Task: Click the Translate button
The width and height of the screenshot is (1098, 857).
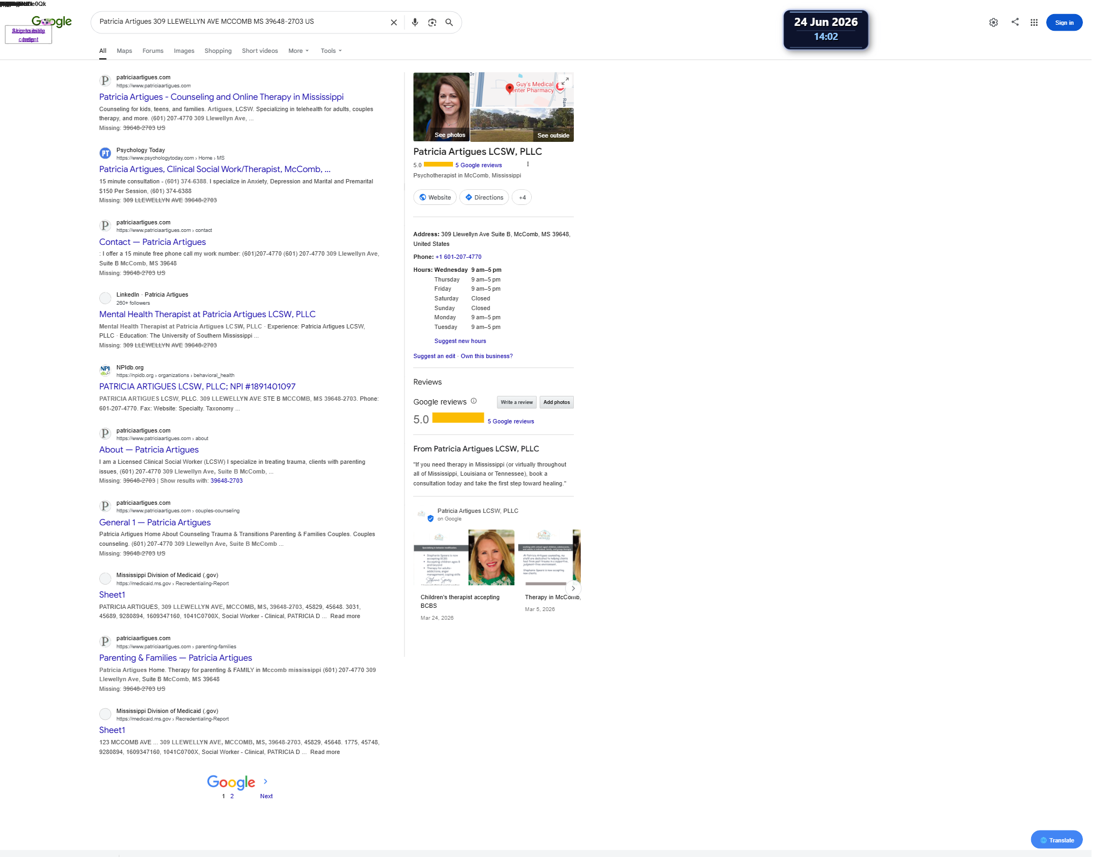Action: 1056,840
